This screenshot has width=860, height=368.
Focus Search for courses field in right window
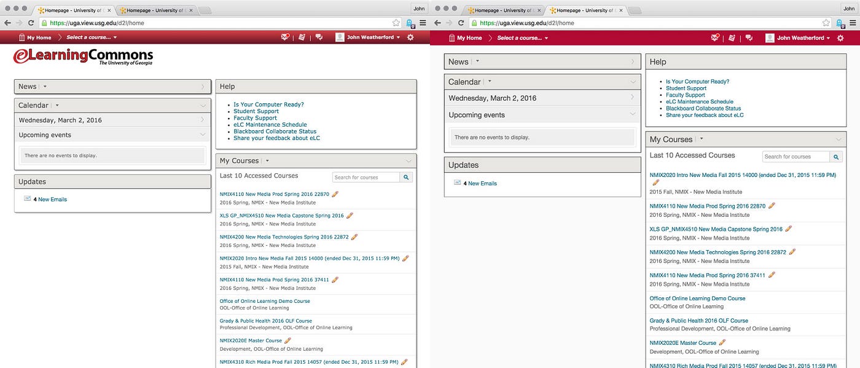tap(796, 157)
